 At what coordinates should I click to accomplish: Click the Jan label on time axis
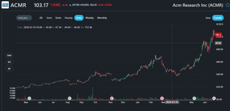[x=137, y=102]
